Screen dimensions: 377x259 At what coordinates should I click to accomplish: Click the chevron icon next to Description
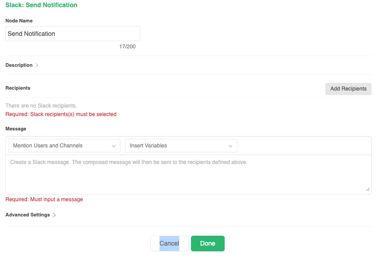[x=37, y=65]
